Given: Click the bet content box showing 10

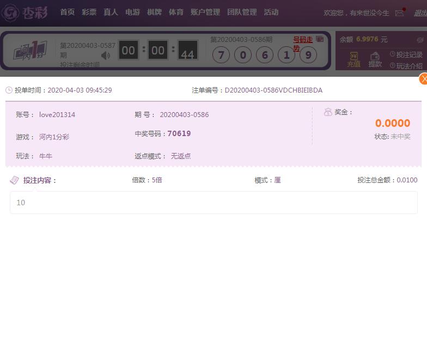Looking at the screenshot, I should pos(213,203).
